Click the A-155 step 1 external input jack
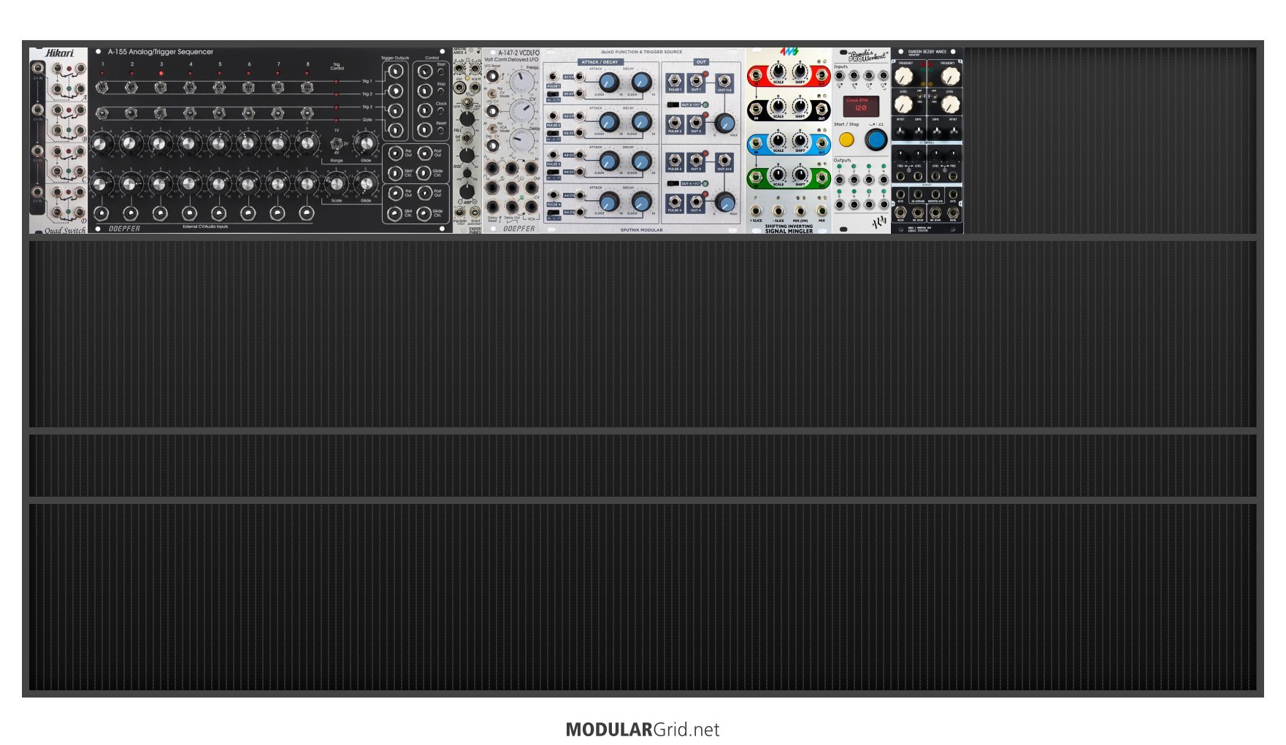 (x=102, y=213)
